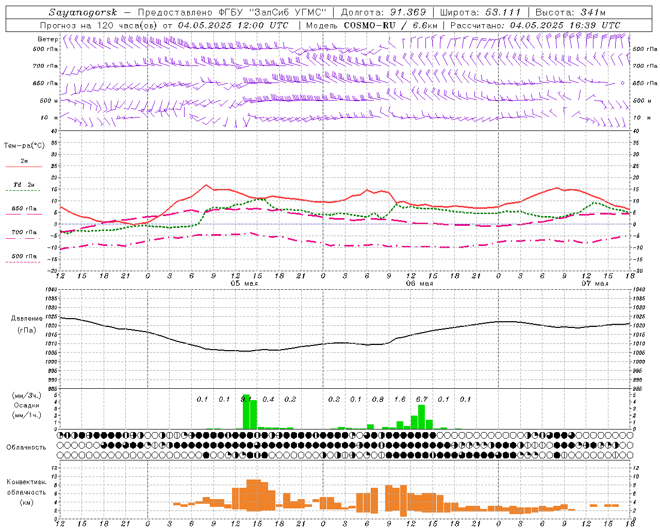The height and width of the screenshot is (528, 660).
Task: Click the tallest green precipitation bar
Action: click(246, 412)
